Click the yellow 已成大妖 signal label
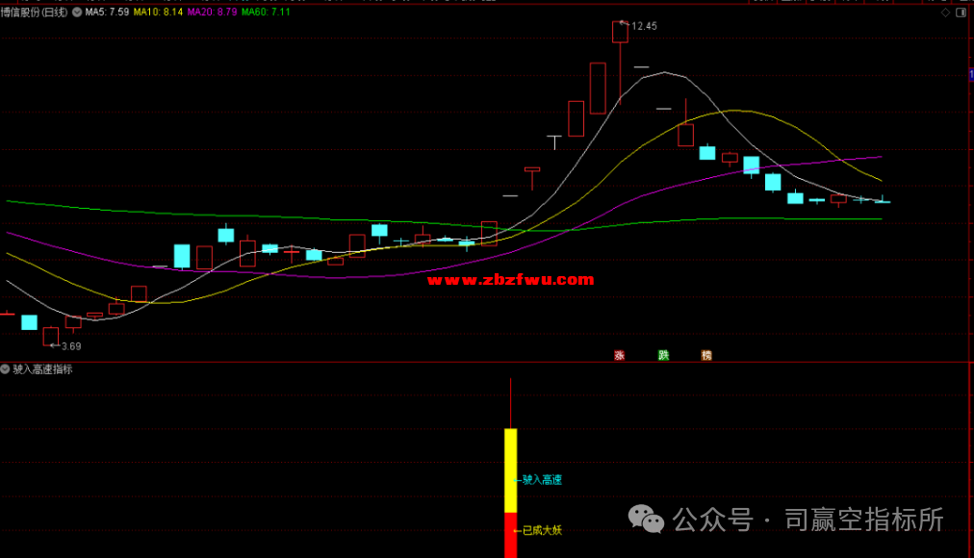The width and height of the screenshot is (974, 558). pyautogui.click(x=542, y=530)
